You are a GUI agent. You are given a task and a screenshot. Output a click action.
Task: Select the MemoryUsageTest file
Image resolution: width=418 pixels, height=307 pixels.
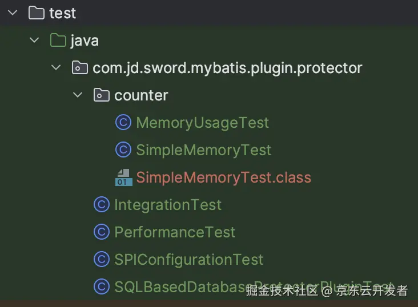pyautogui.click(x=202, y=123)
